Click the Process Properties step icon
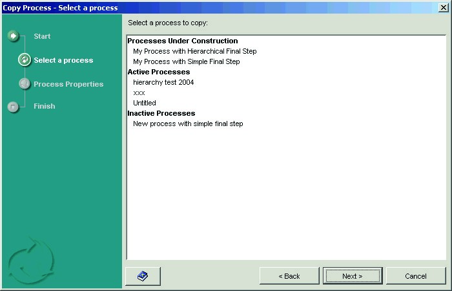 point(25,84)
